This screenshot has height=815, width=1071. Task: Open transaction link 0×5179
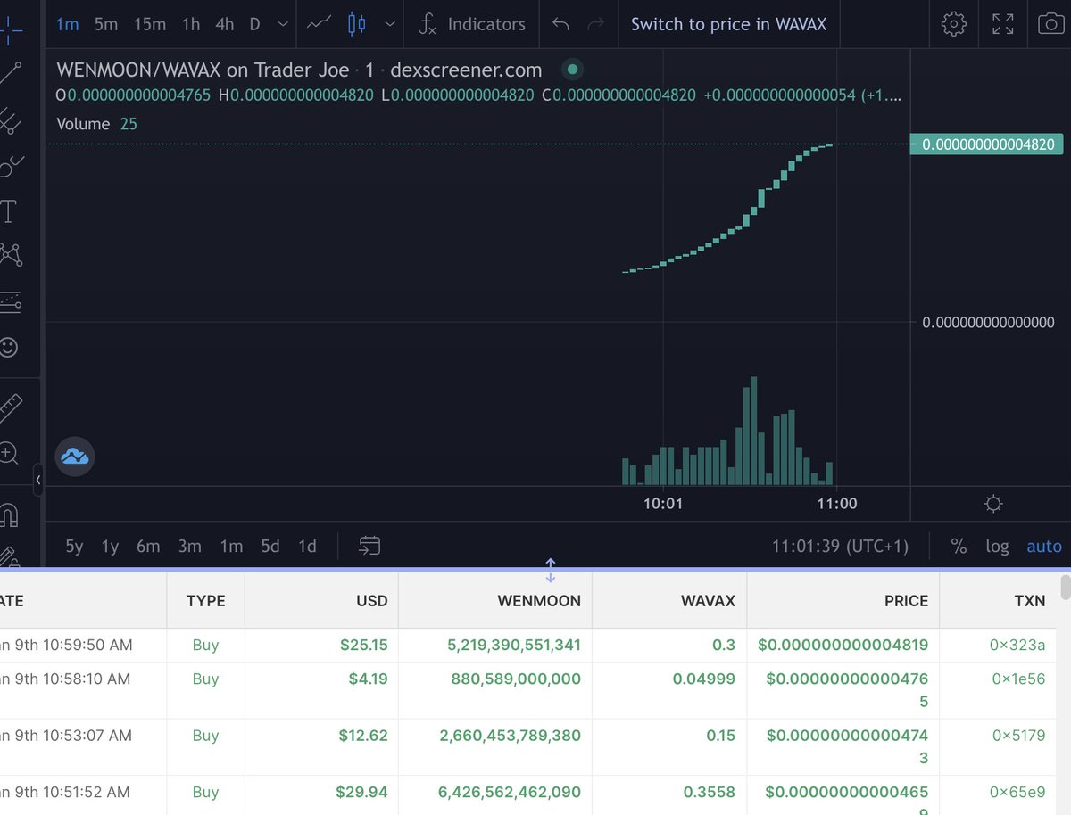1018,736
